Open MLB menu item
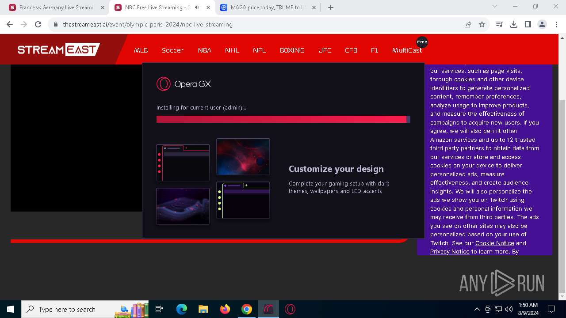Viewport: 566px width, 318px height. [x=141, y=50]
